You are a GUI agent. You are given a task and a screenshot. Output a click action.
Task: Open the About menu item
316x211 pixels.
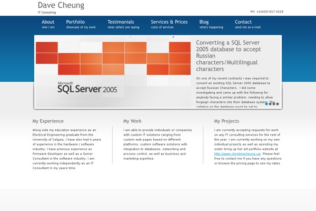(x=48, y=24)
